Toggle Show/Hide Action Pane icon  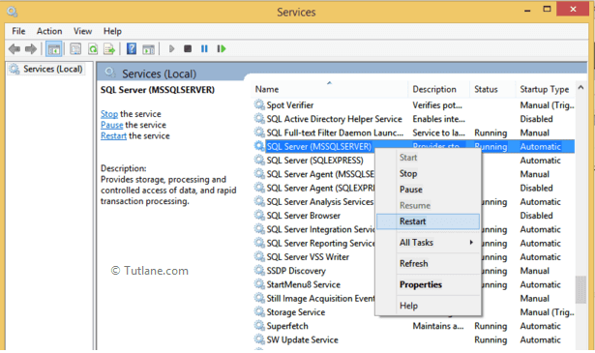(x=148, y=49)
